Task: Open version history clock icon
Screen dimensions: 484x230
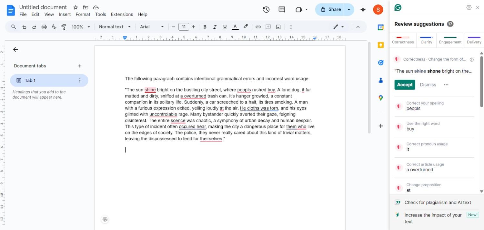Action: tap(266, 10)
